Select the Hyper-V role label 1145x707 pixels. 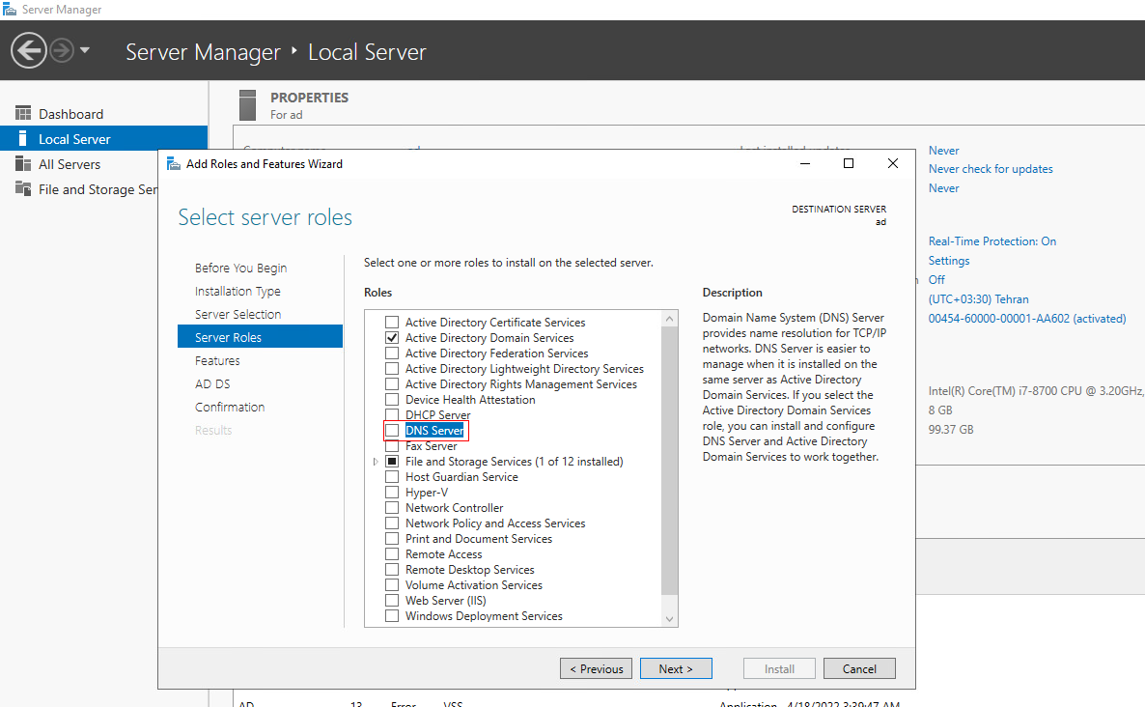coord(427,493)
